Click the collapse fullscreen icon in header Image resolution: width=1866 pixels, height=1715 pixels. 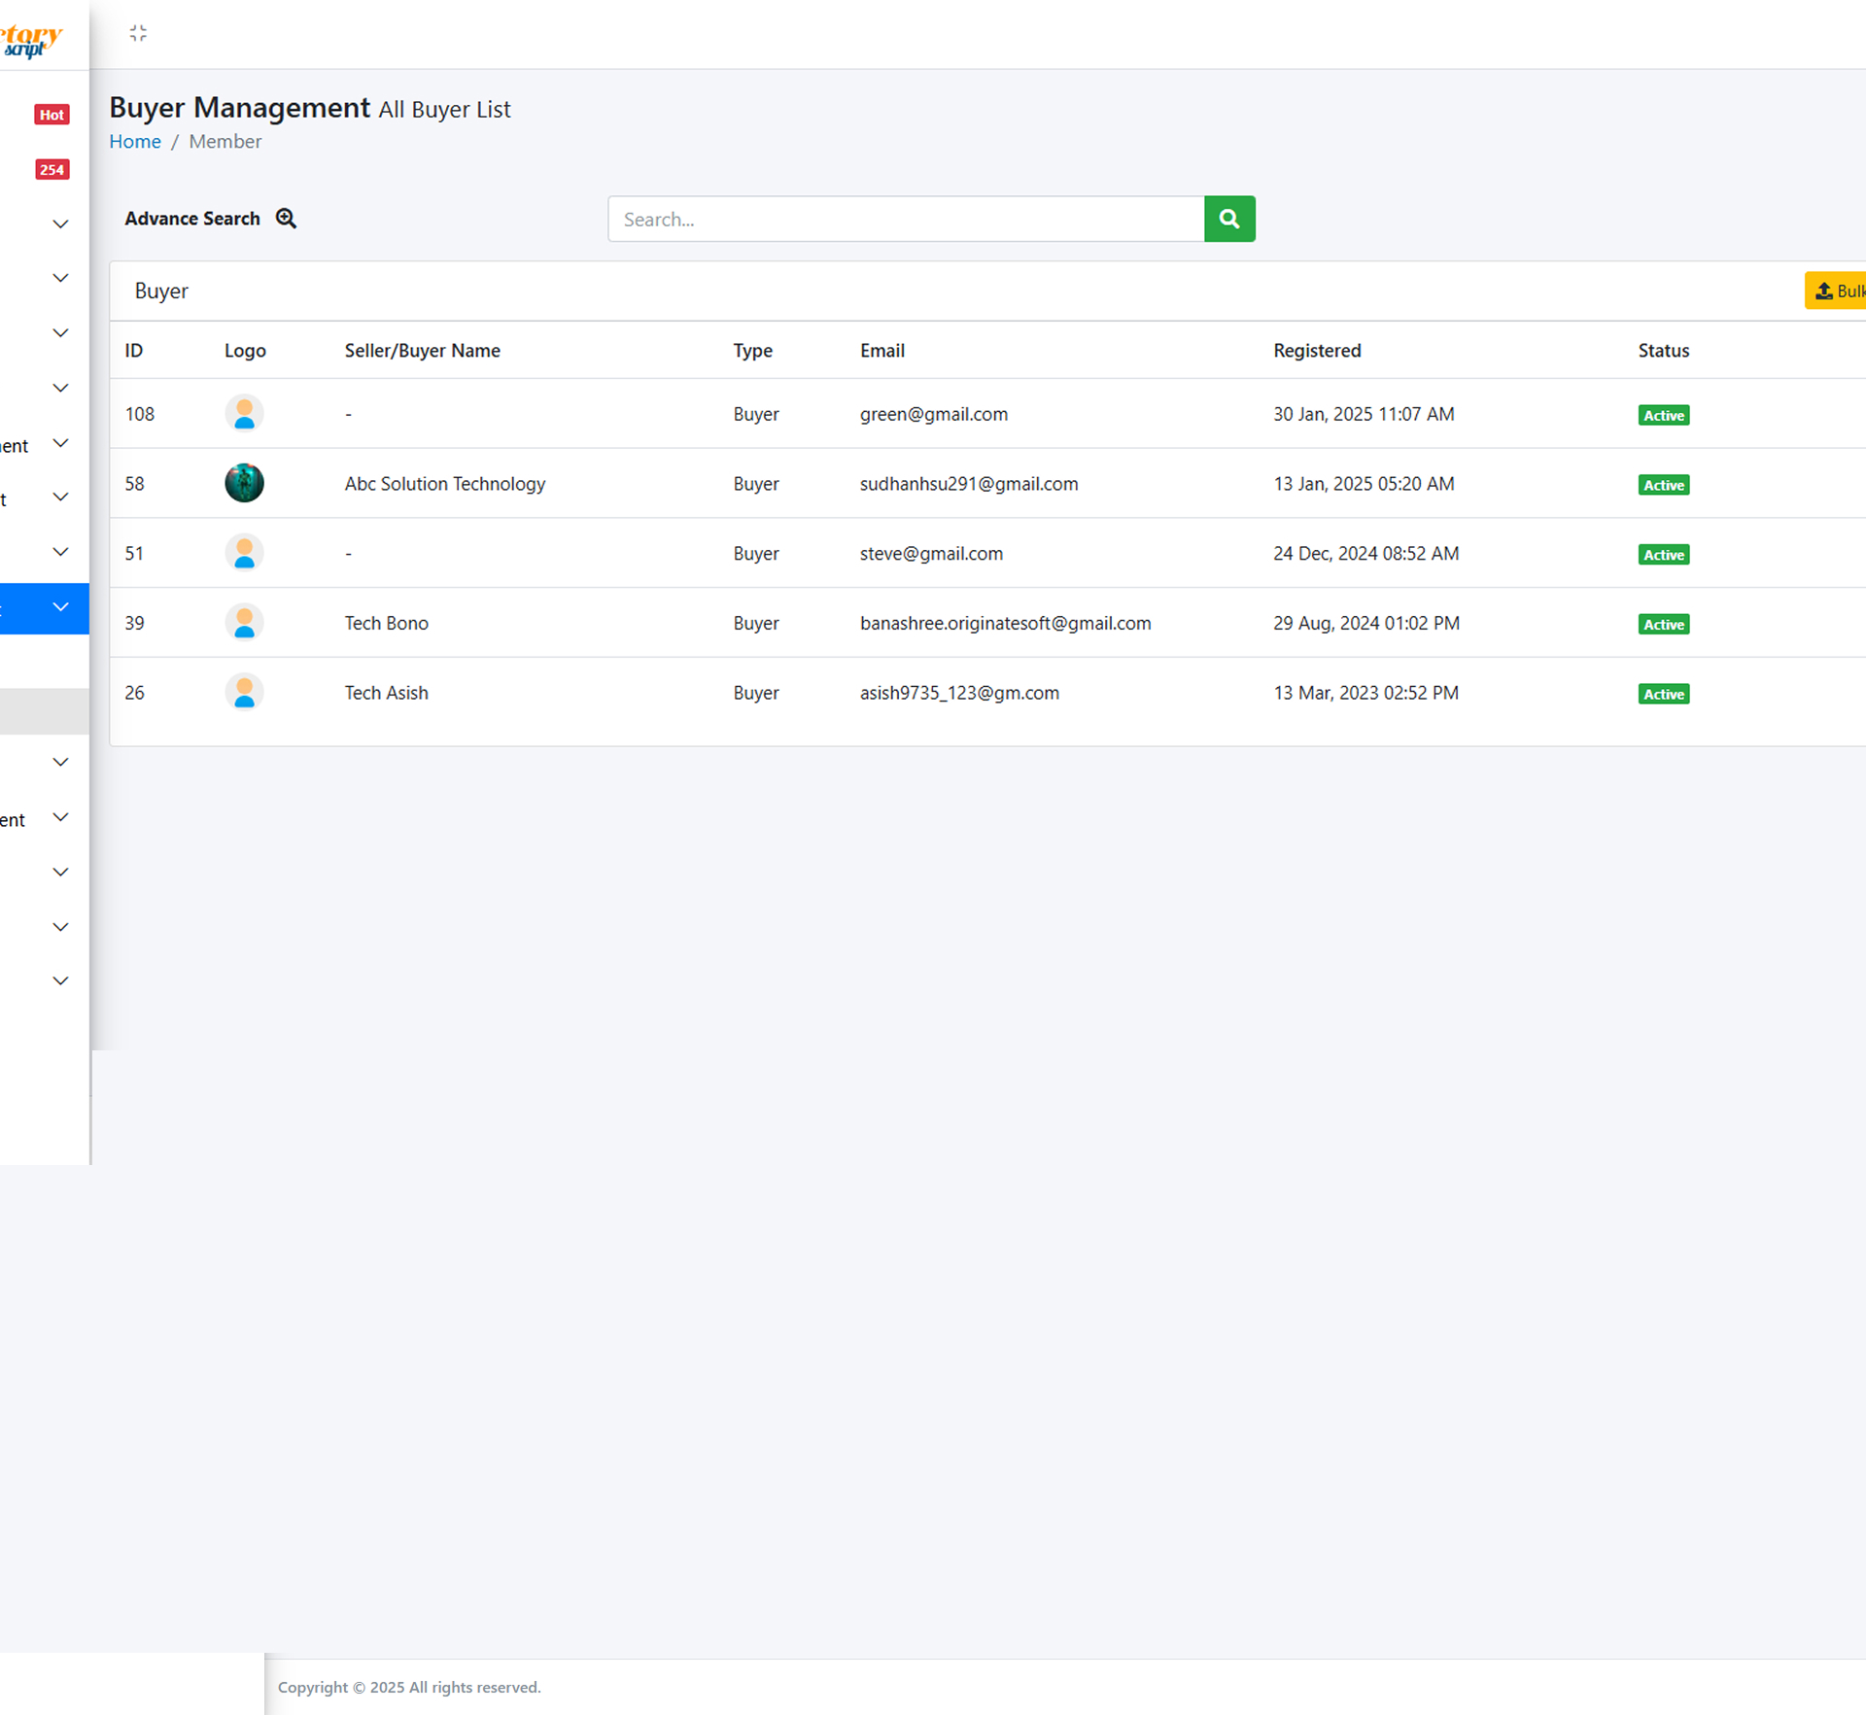(138, 33)
